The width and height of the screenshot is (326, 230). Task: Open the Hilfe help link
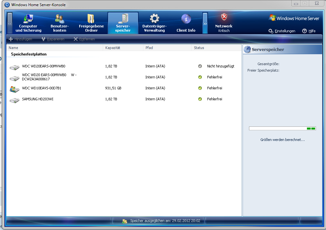(x=309, y=31)
